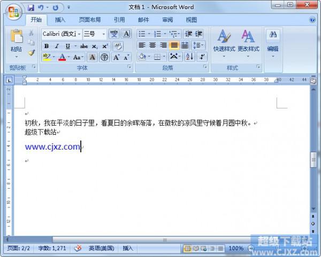Viewport: 321px width, 257px height.
Task: Grow font size with larger A
Action: 116,57
